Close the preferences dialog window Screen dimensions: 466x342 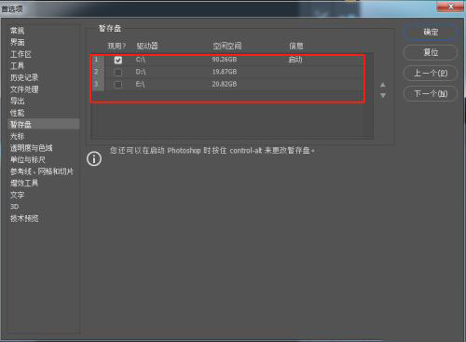tap(450, 7)
